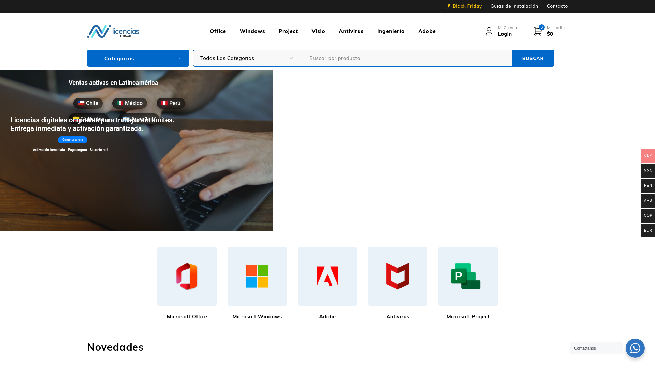This screenshot has width=655, height=368.
Task: Open the Ingeniería menu item
Action: point(391,31)
